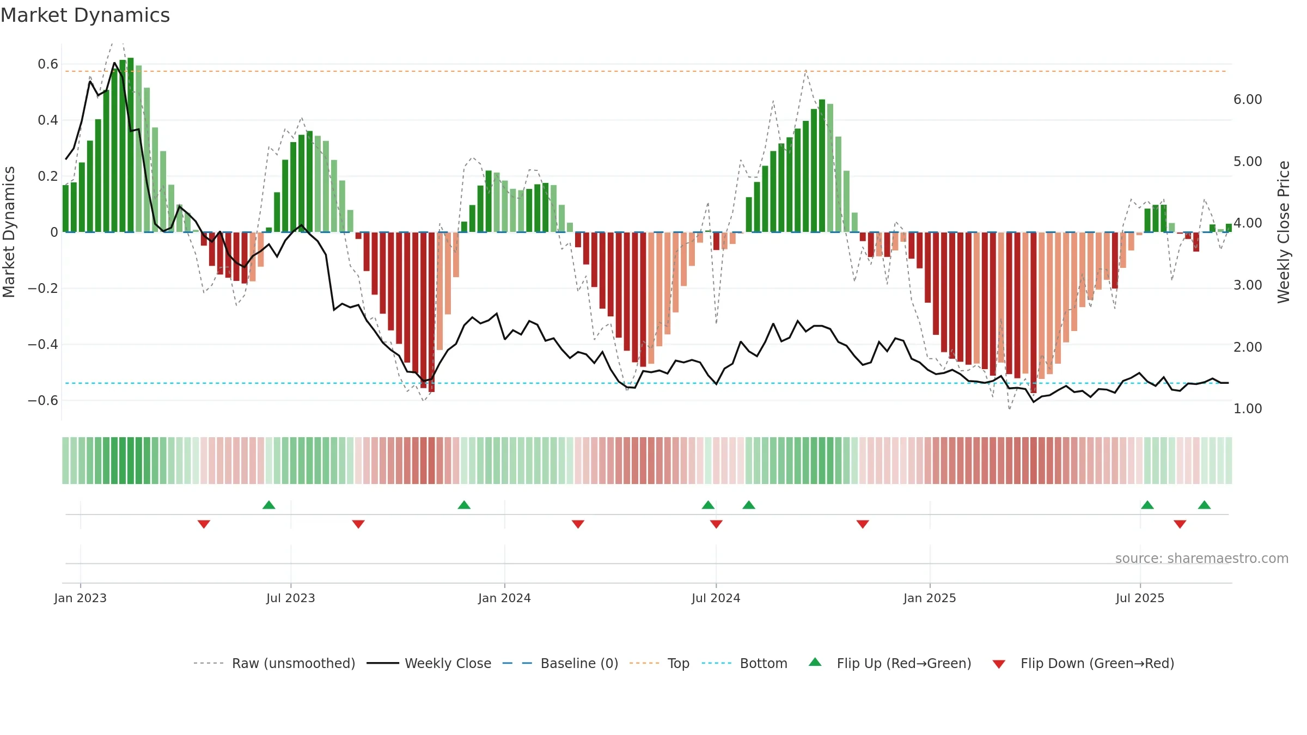Select the last red Flip Down marker in 2025
This screenshot has height=735, width=1307.
tap(1180, 524)
